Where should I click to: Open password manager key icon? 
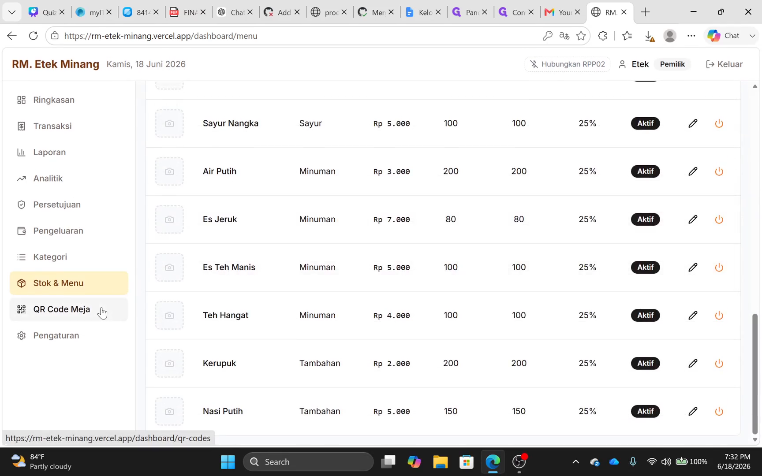point(547,36)
